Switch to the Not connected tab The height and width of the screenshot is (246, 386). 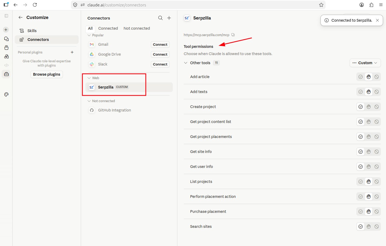[137, 28]
